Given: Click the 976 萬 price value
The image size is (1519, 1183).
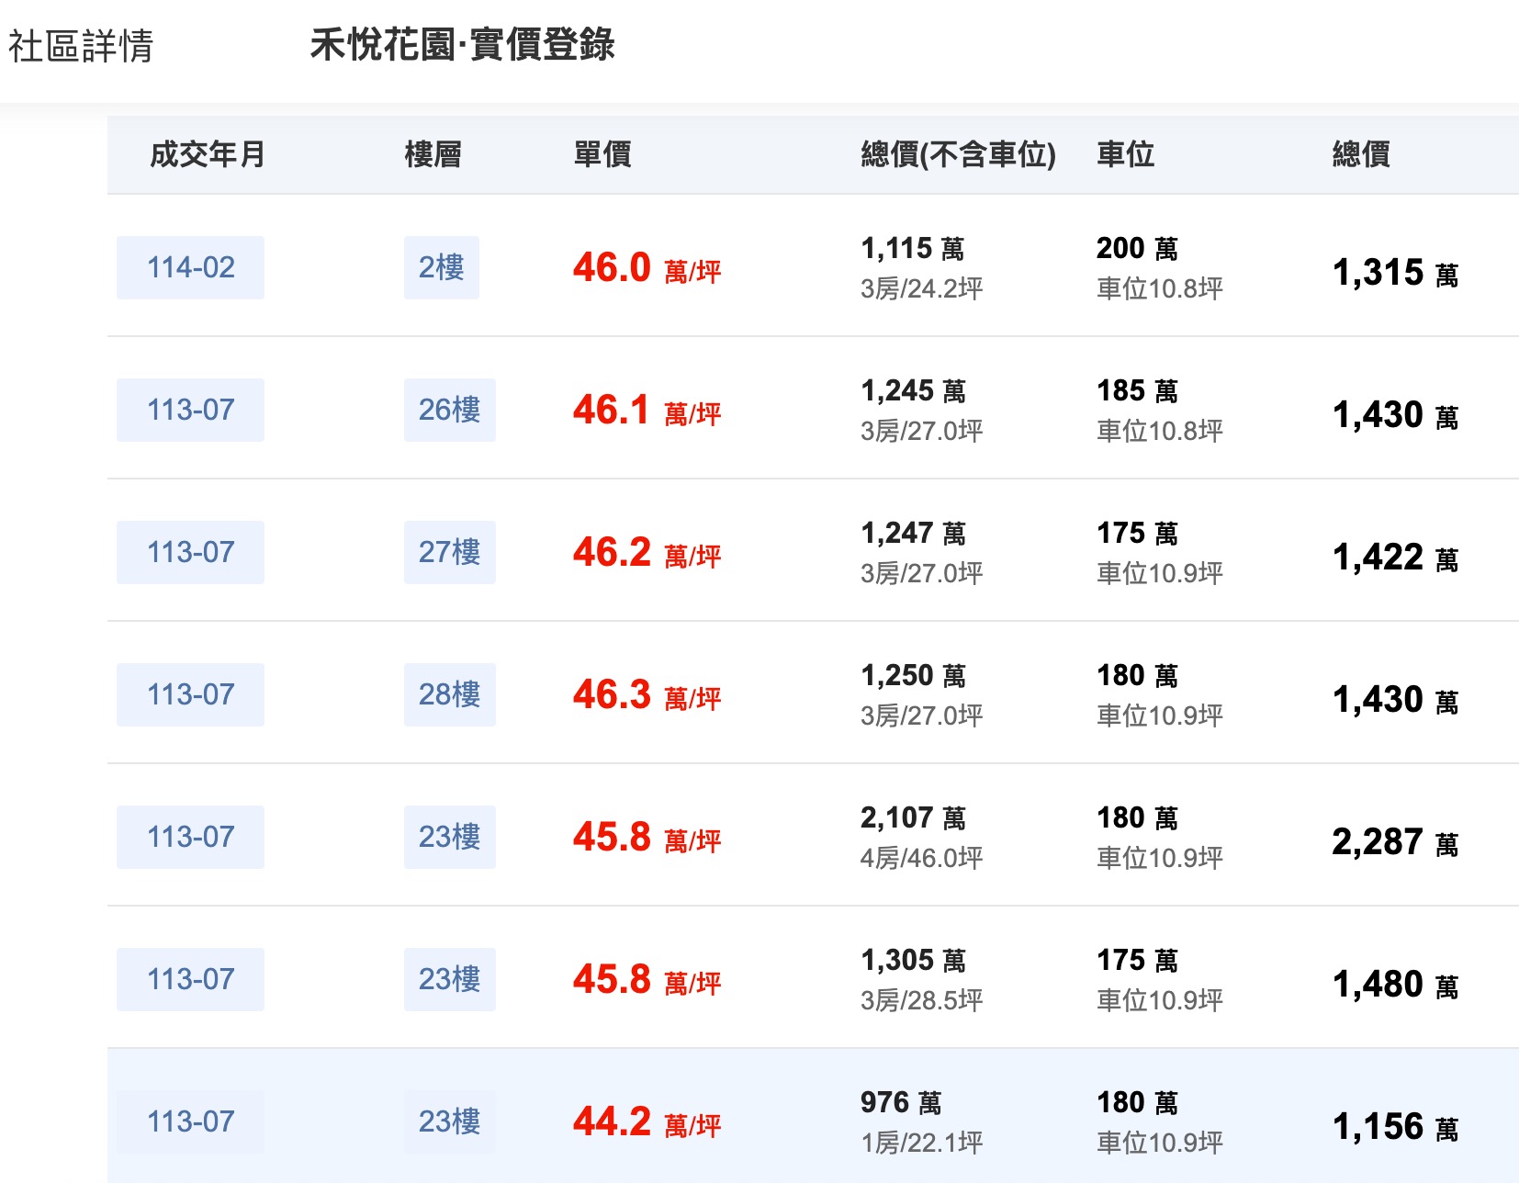Looking at the screenshot, I should pos(901,1102).
